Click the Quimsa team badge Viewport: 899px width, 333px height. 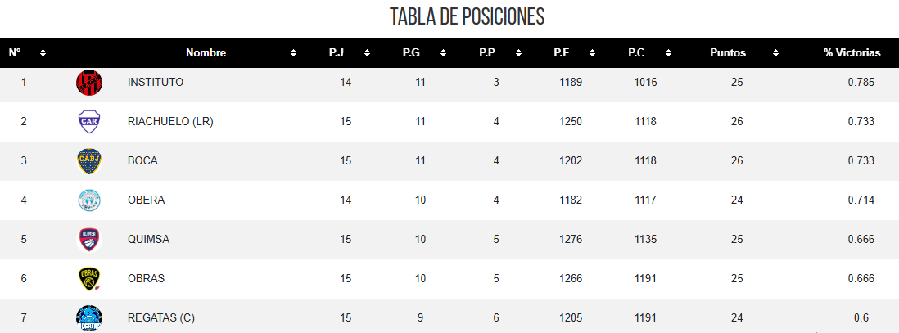[89, 240]
